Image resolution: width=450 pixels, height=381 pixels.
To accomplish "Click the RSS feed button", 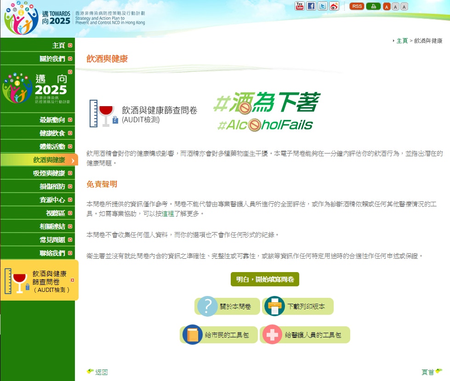I will click(357, 6).
